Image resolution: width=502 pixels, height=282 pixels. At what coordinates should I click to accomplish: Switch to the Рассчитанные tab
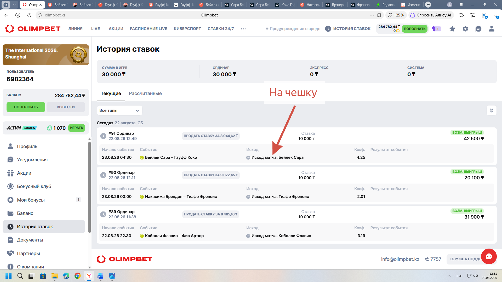145,93
